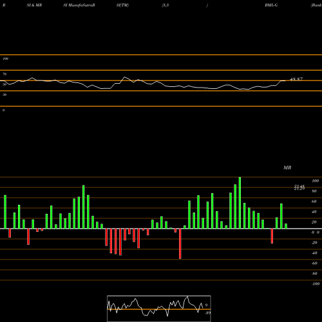Click the MR axis label -80
This screenshot has width=322, height=322.
pyautogui.click(x=314, y=274)
